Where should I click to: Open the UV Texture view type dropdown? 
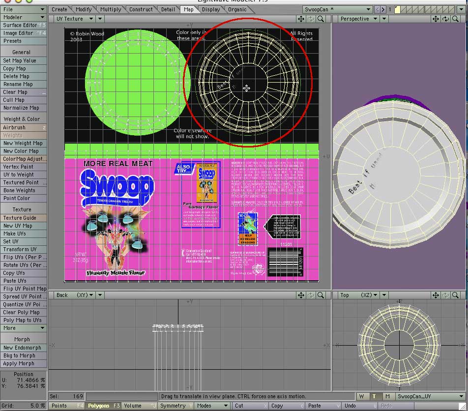tap(75, 19)
